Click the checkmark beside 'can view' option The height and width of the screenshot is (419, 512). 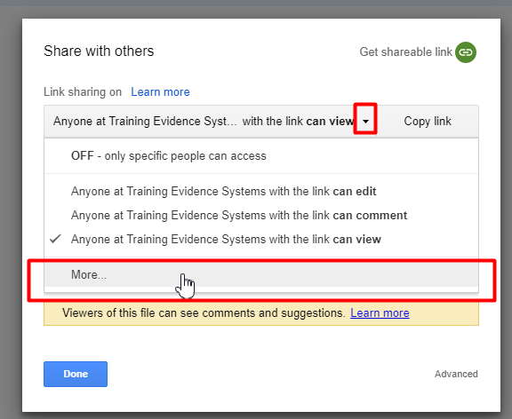pos(55,239)
